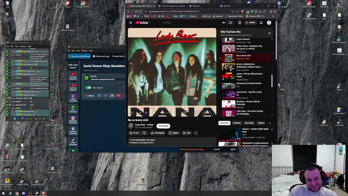Click the blue refresh button for nowciu source

tap(99, 96)
